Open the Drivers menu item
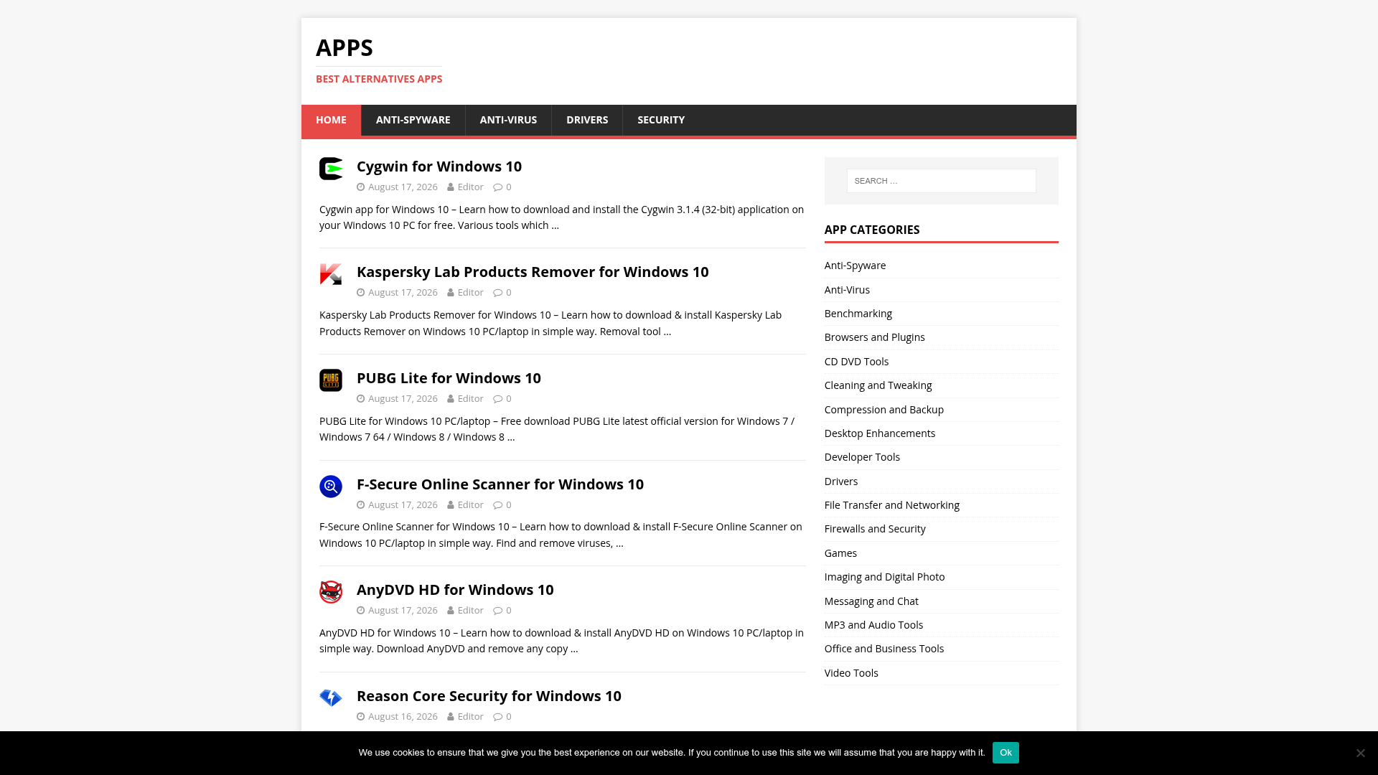1378x775 pixels. [587, 120]
